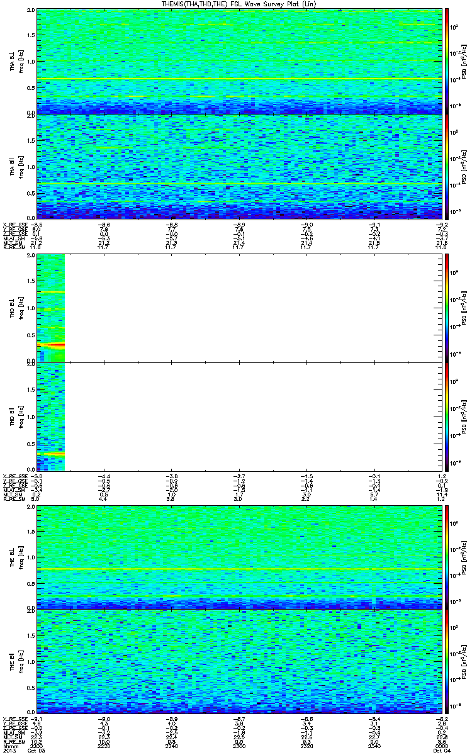Click the 'THE BL' axis label
The width and height of the screenshot is (472, 755).
(13, 558)
